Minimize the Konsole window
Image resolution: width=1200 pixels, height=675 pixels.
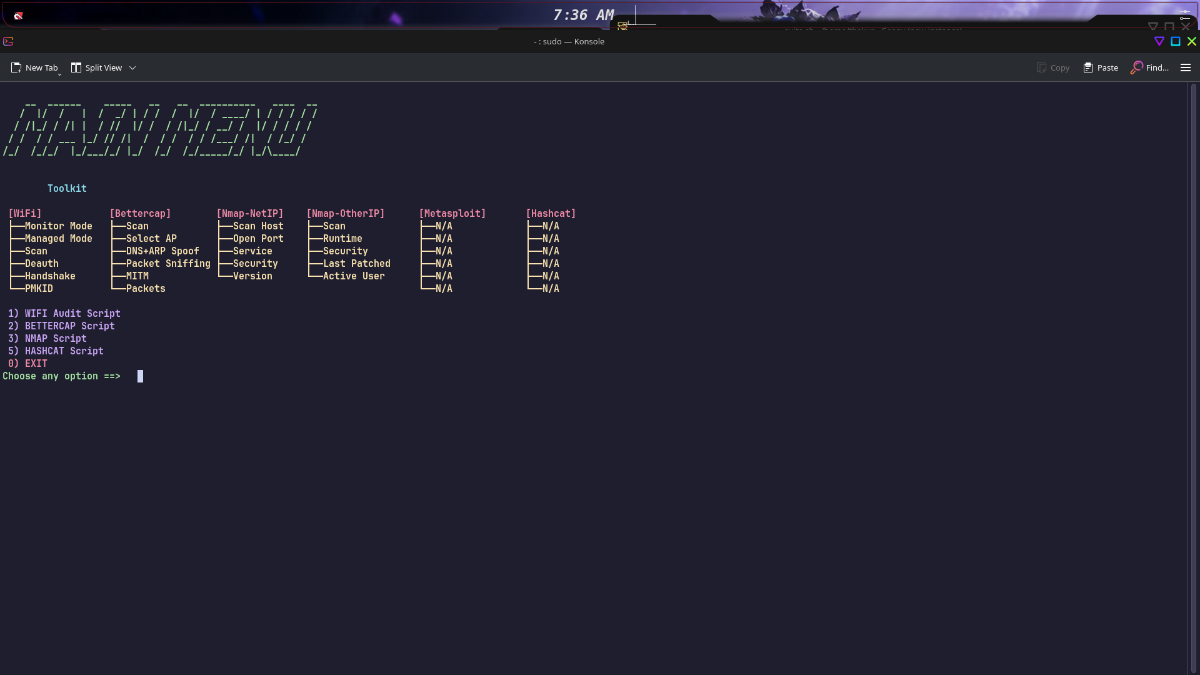pos(1159,41)
